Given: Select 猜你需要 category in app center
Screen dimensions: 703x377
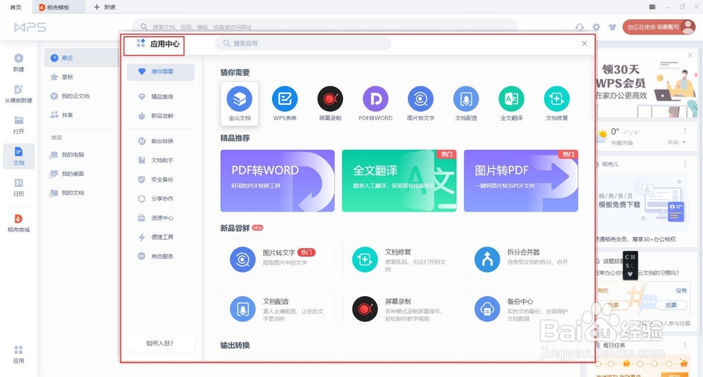Looking at the screenshot, I should 160,72.
